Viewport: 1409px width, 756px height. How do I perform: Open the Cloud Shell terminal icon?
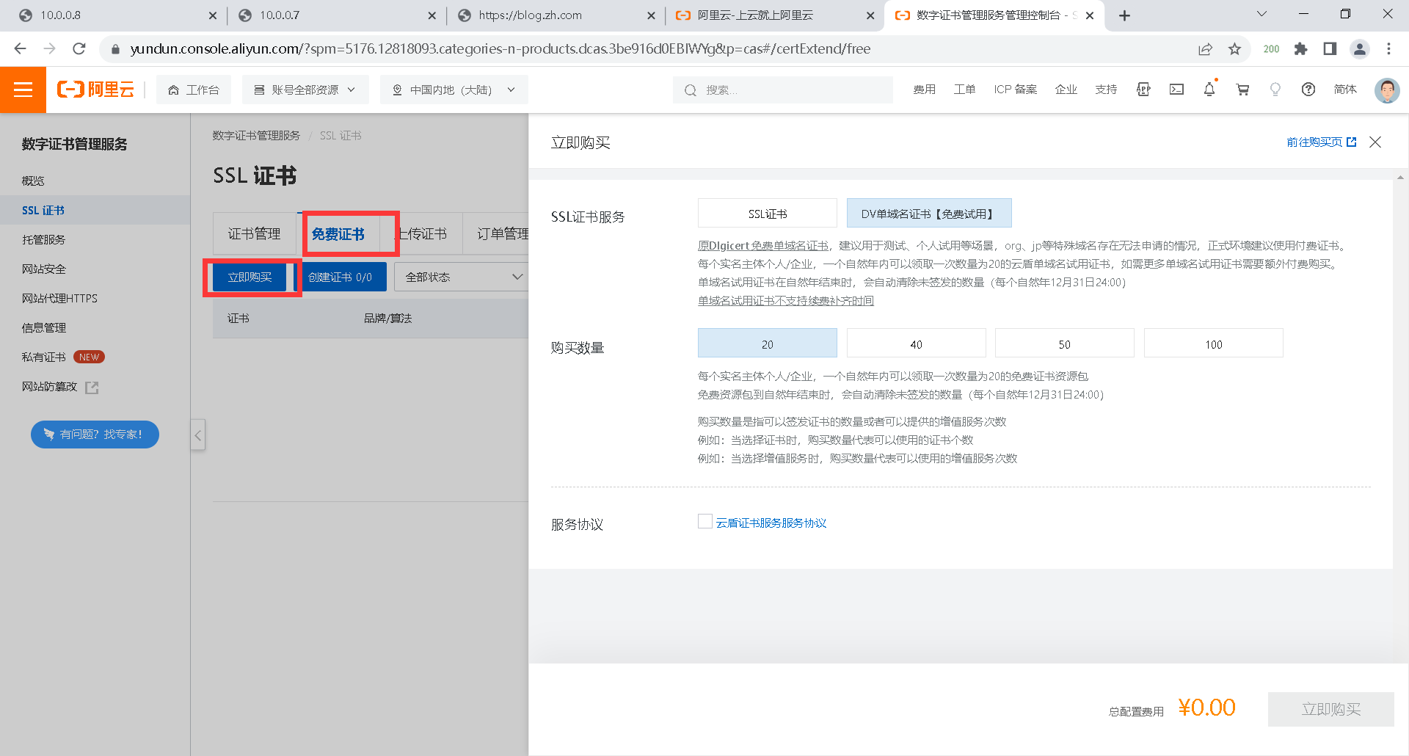pos(1176,90)
